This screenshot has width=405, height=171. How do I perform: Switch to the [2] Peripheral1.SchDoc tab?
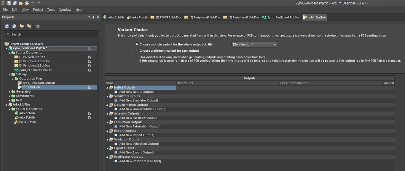(x=203, y=17)
